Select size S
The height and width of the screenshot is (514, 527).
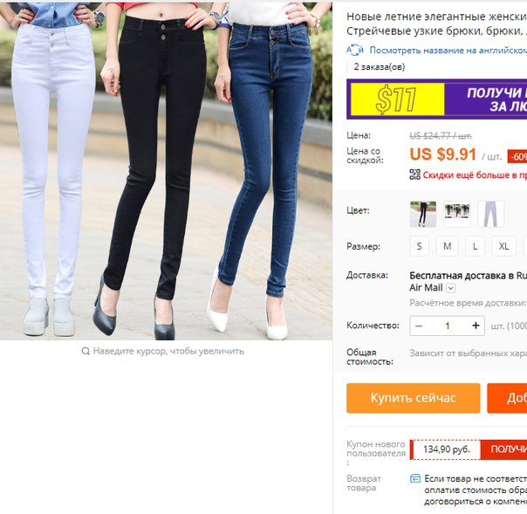pos(419,246)
